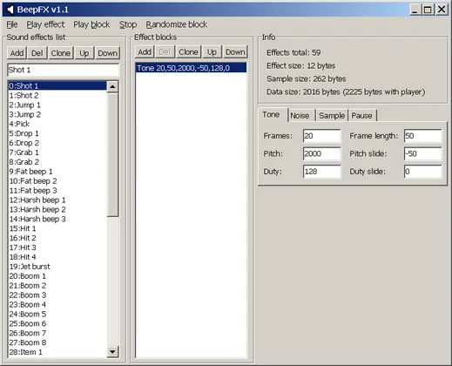Add a new effect block
The width and height of the screenshot is (452, 366).
145,52
